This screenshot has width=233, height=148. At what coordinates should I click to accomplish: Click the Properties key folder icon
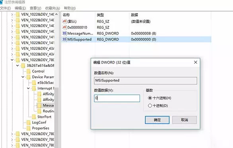(28, 128)
